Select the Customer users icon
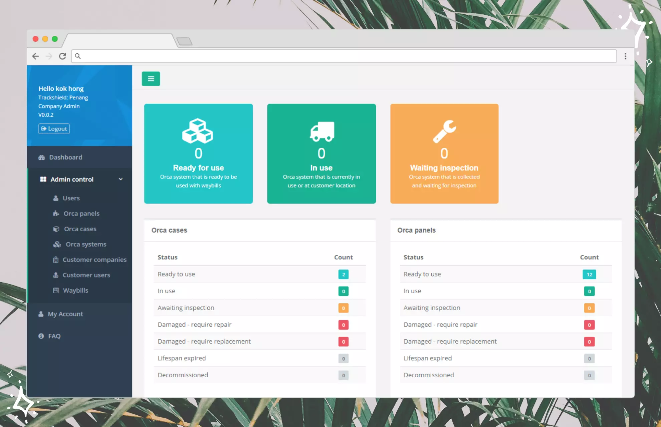The width and height of the screenshot is (661, 427). (56, 275)
